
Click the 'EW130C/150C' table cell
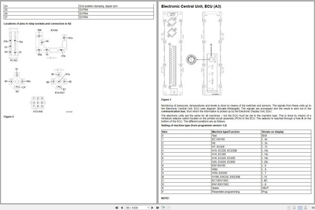[236, 184]
